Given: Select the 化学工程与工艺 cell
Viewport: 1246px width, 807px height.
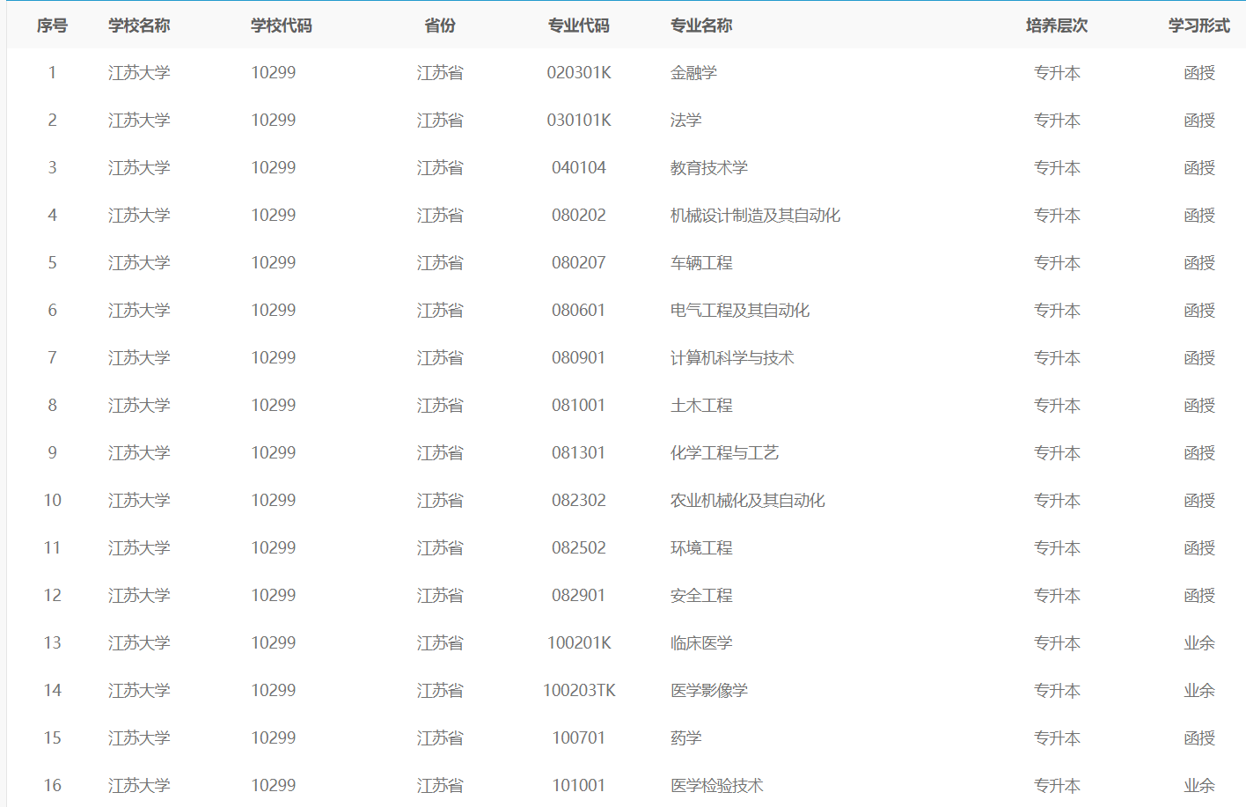Looking at the screenshot, I should click(724, 453).
